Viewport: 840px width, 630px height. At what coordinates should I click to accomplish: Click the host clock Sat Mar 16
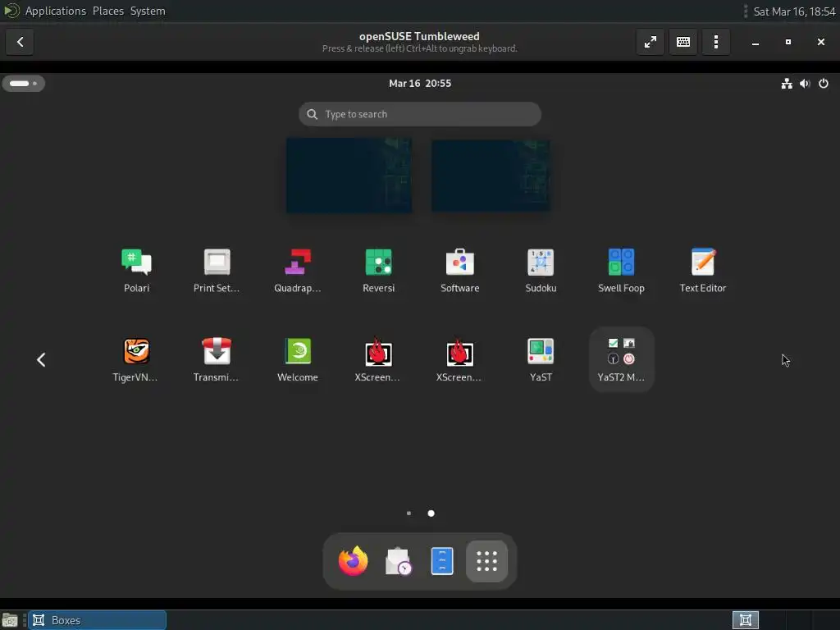(x=794, y=11)
